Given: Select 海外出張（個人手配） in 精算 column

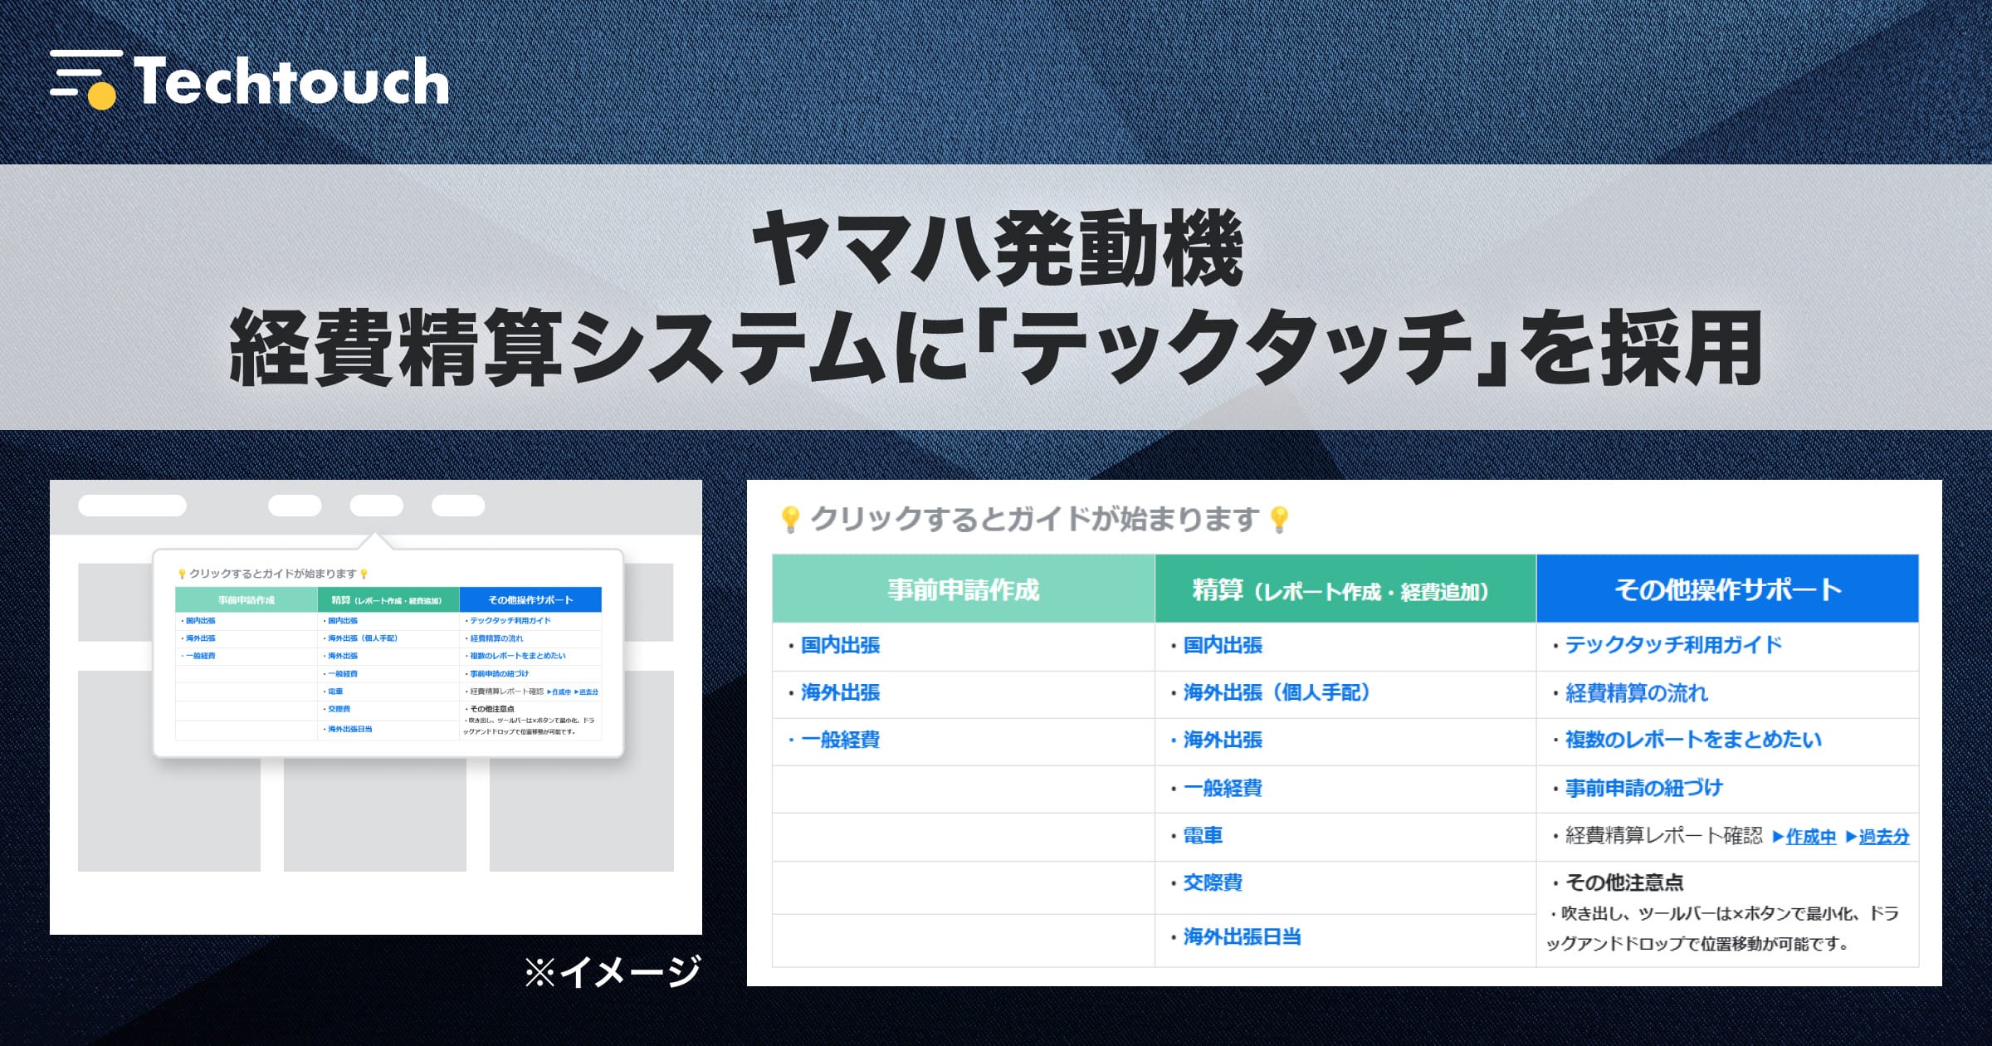Looking at the screenshot, I should click(1277, 693).
